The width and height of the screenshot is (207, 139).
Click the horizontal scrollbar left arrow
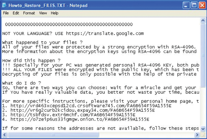tap(5, 135)
